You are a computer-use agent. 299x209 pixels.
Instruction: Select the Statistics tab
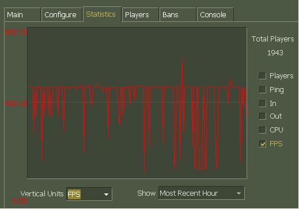click(102, 14)
